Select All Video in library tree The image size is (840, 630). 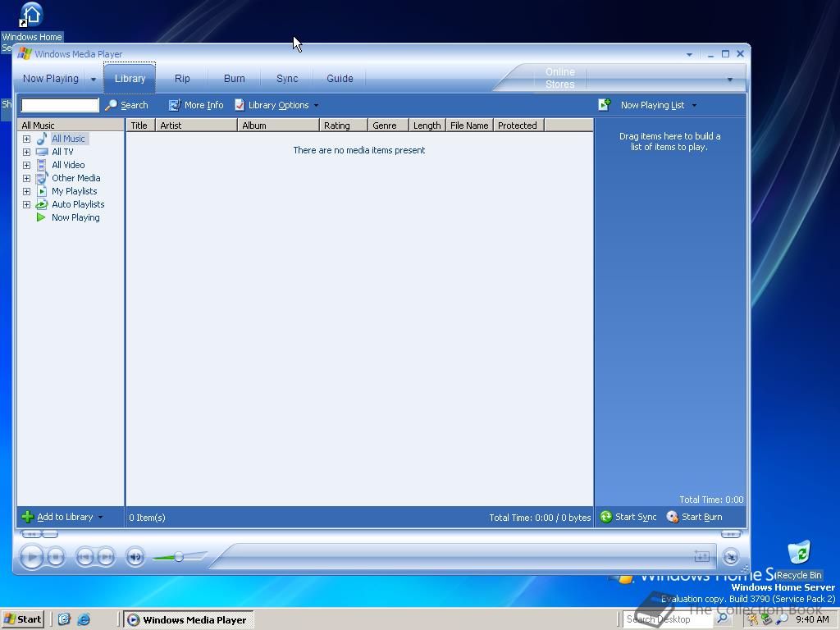68,165
